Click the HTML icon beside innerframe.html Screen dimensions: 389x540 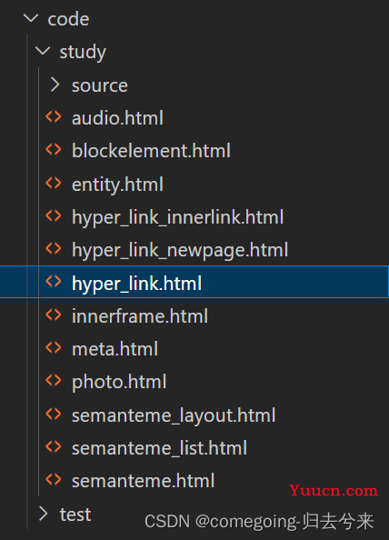(x=54, y=315)
